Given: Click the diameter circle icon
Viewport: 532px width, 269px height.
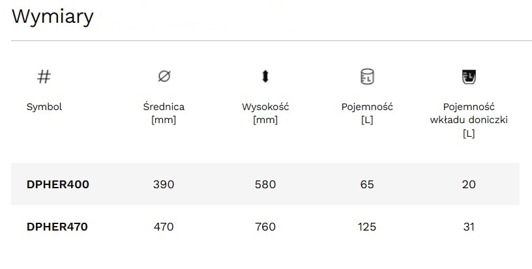Looking at the screenshot, I should [x=164, y=76].
